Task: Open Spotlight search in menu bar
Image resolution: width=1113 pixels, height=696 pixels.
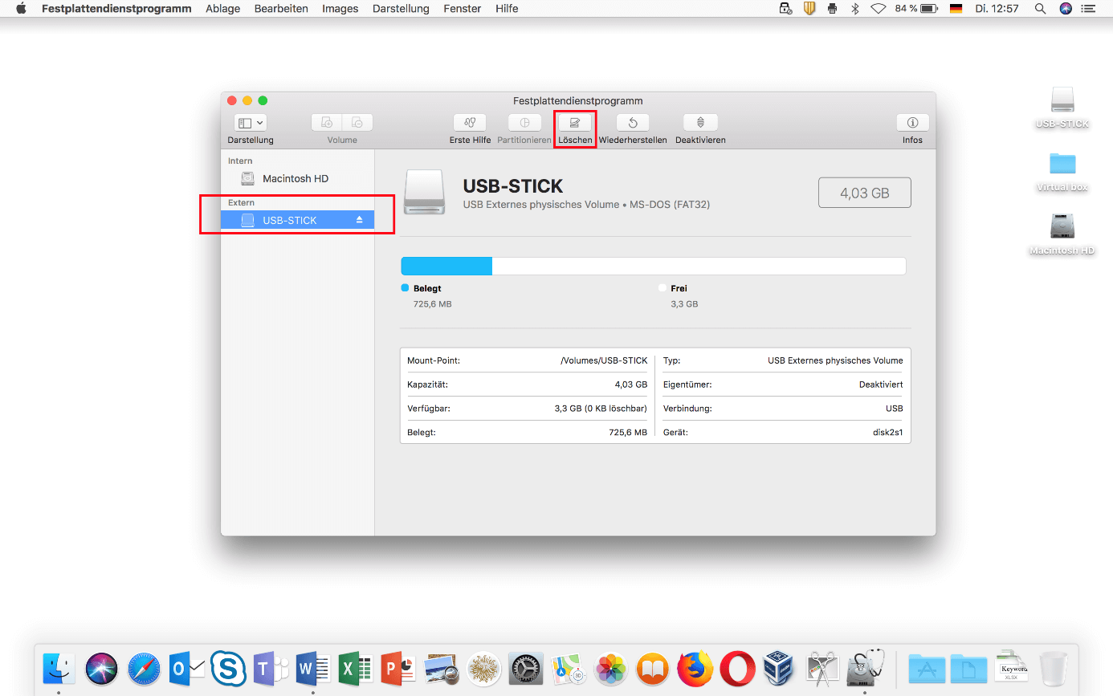Action: 1040,9
